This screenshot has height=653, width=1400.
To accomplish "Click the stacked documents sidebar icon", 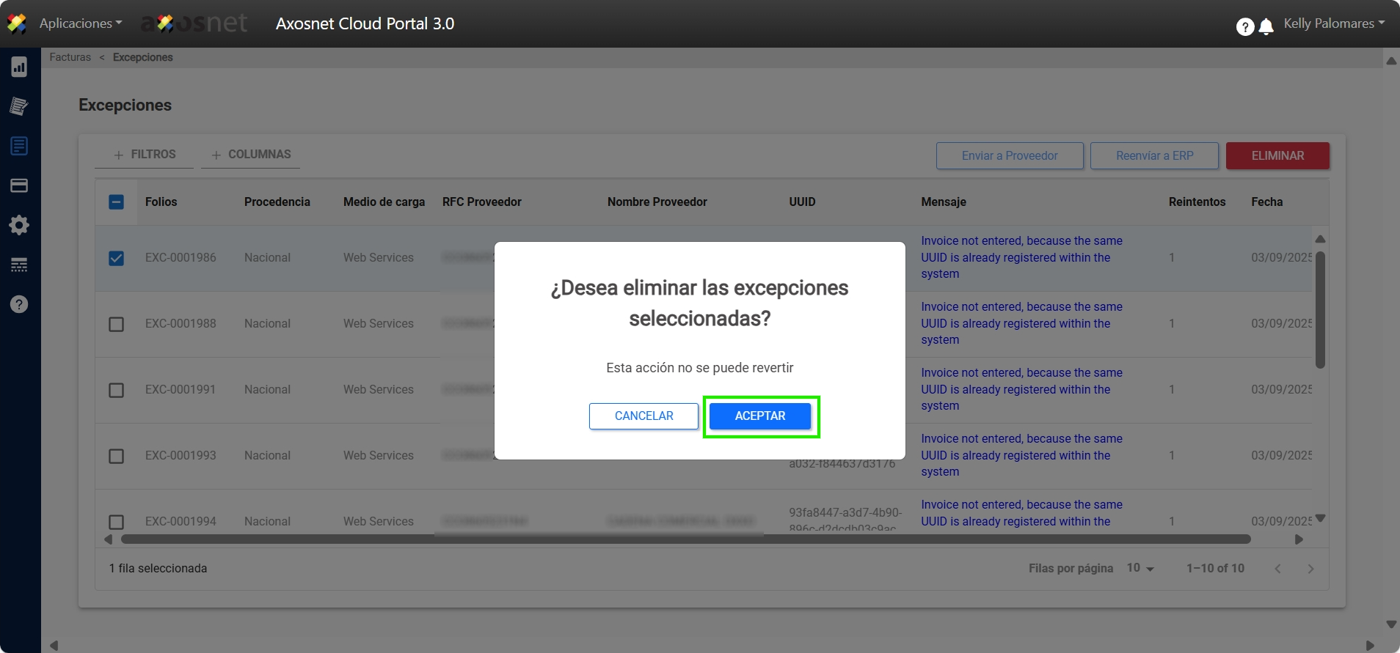I will [x=19, y=106].
